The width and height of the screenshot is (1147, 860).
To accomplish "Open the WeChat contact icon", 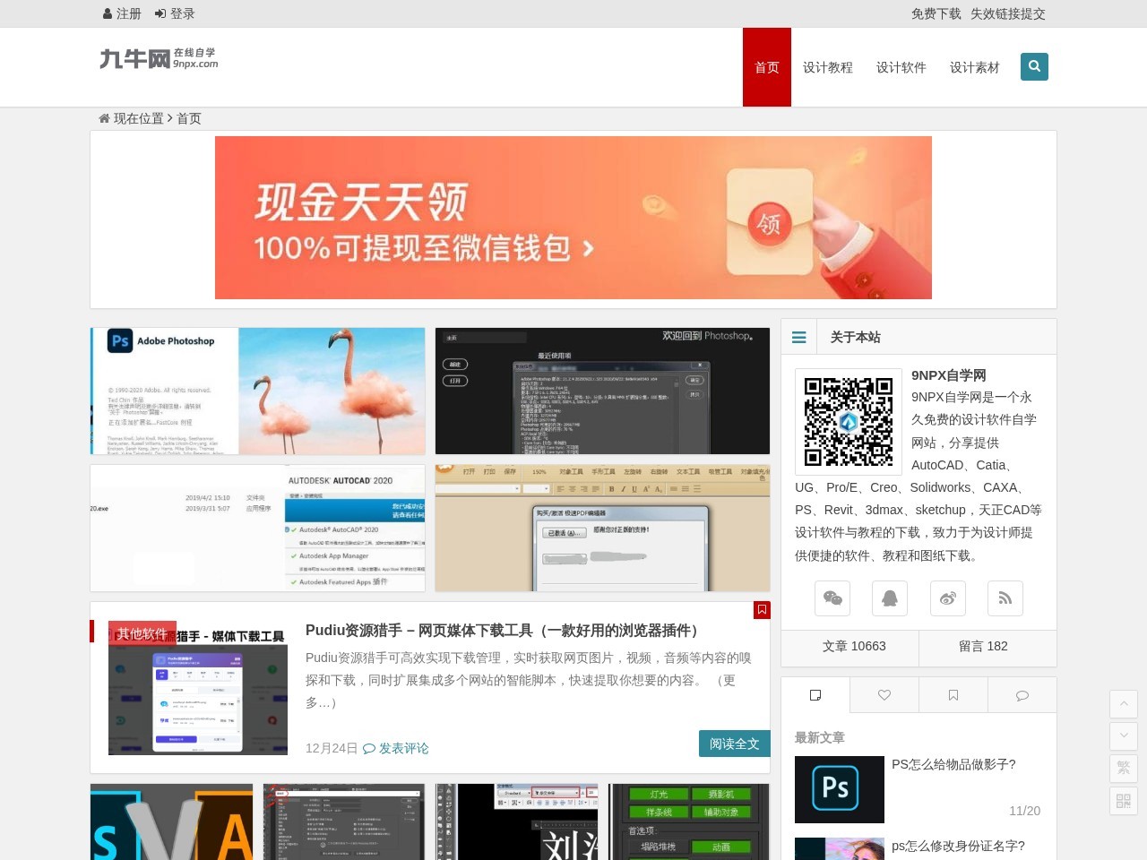I will 832,598.
